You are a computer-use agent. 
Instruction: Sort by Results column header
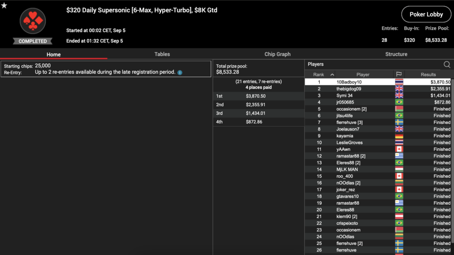tap(428, 75)
